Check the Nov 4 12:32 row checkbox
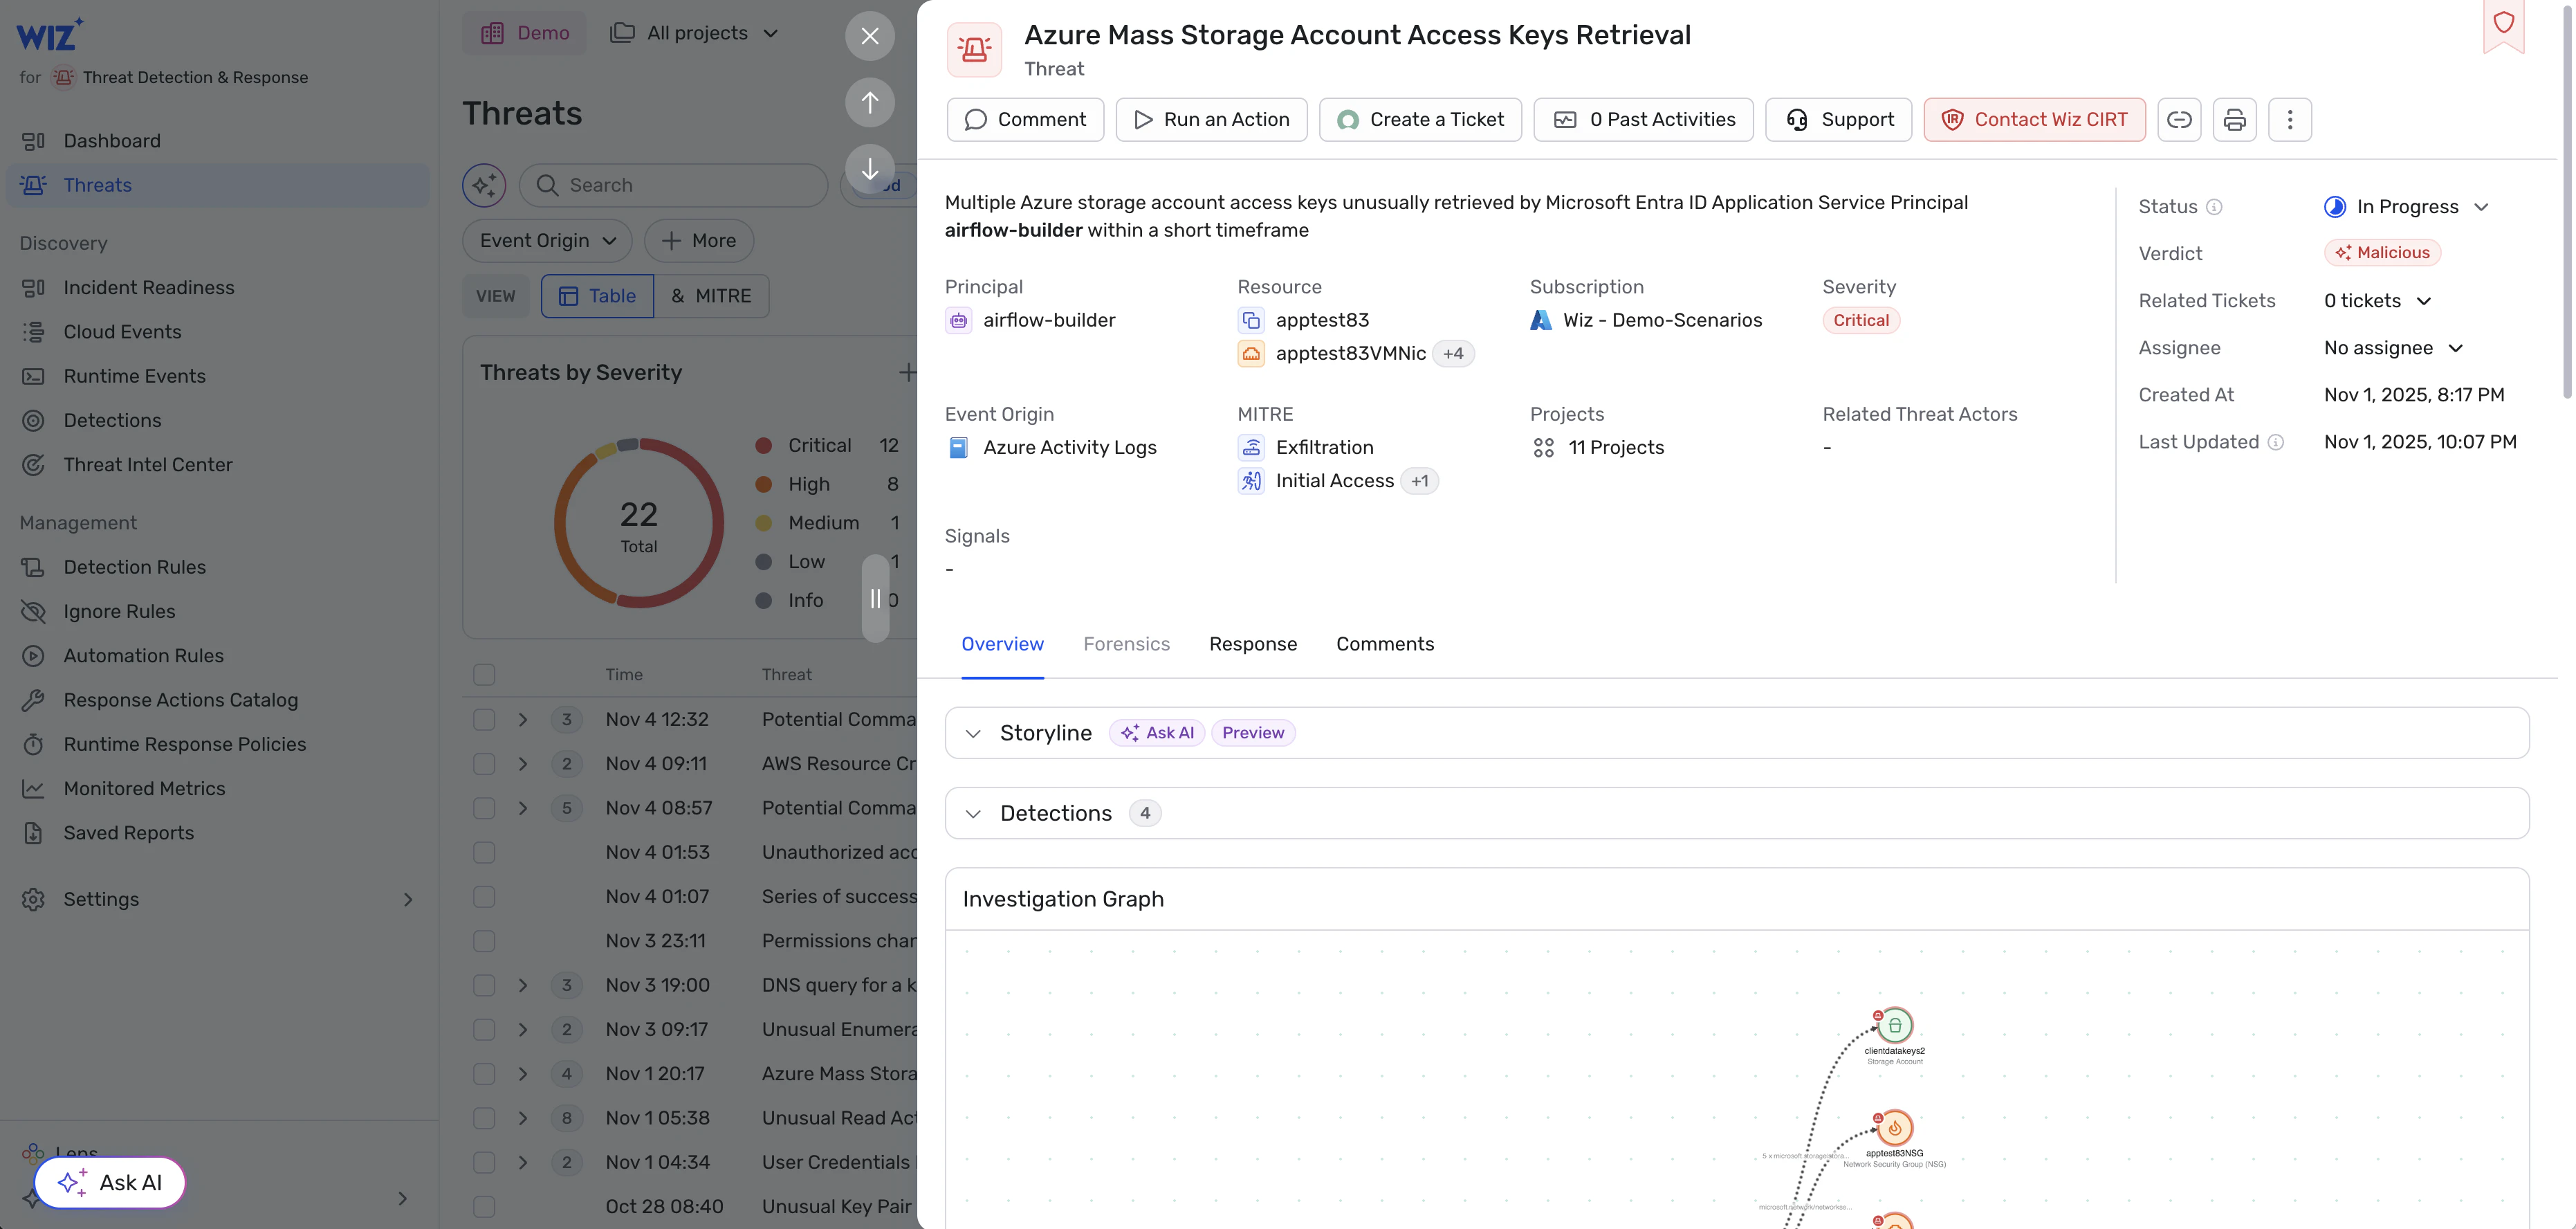The width and height of the screenshot is (2576, 1229). tap(484, 719)
